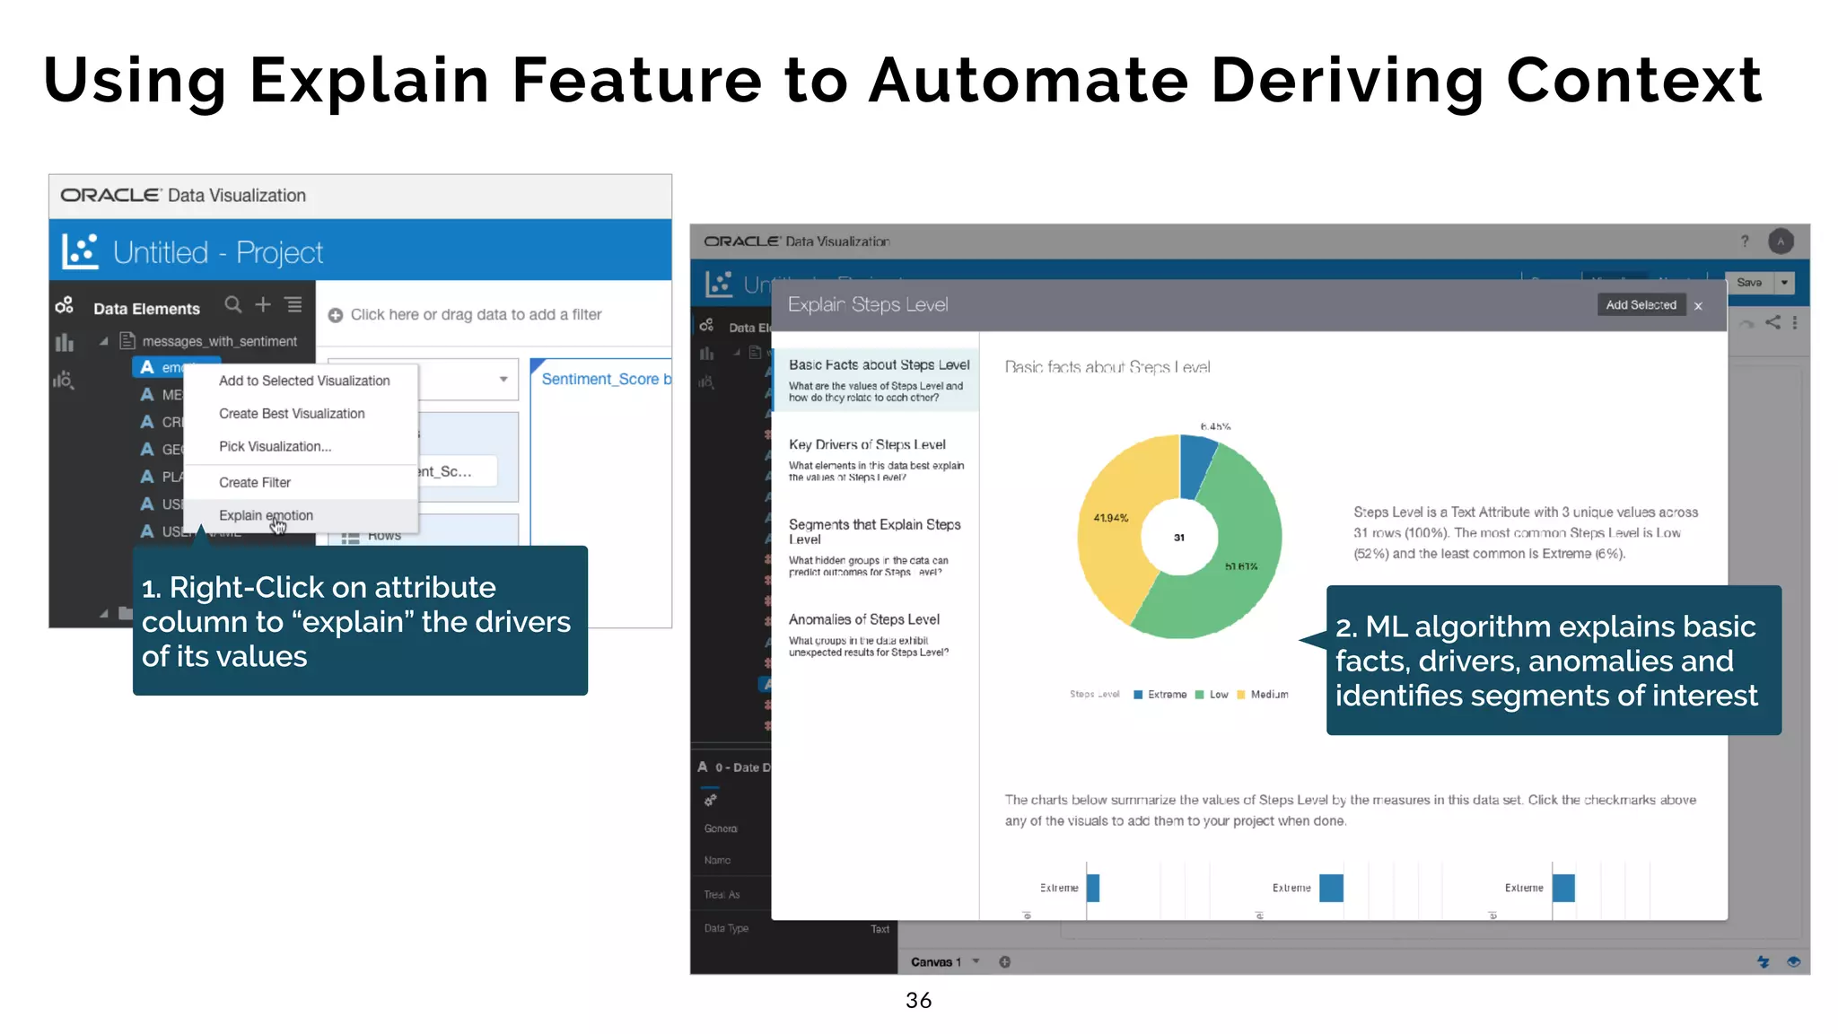Screen dimensions: 1838x1034
Task: Click the project chart logo beside Untitled - Project
Action: click(80, 251)
